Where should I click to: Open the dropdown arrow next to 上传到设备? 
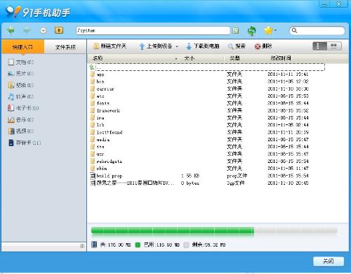177,46
